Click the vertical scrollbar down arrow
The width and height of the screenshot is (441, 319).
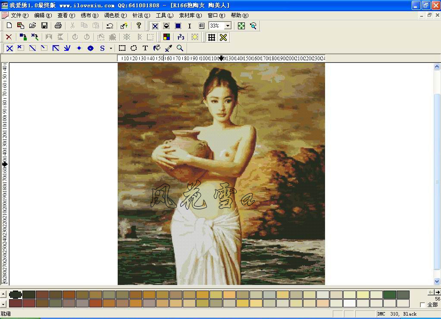point(437,281)
